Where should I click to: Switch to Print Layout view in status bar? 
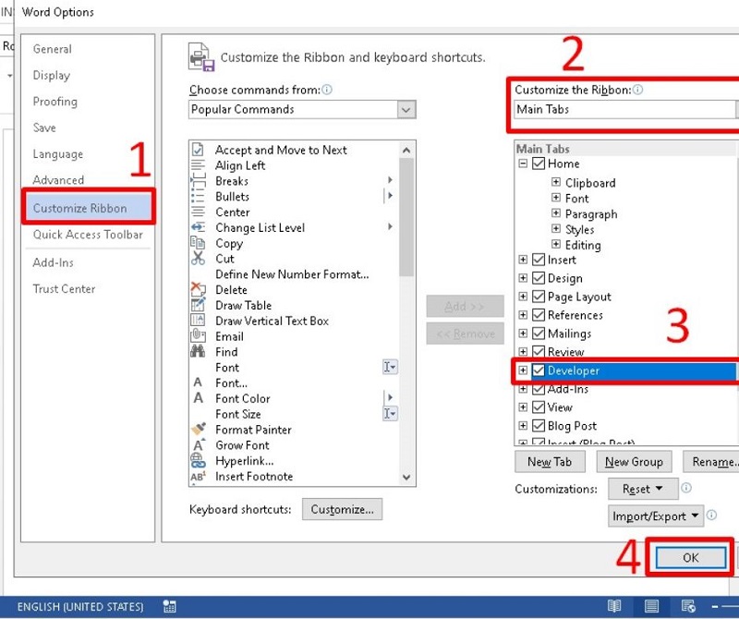coord(651,606)
